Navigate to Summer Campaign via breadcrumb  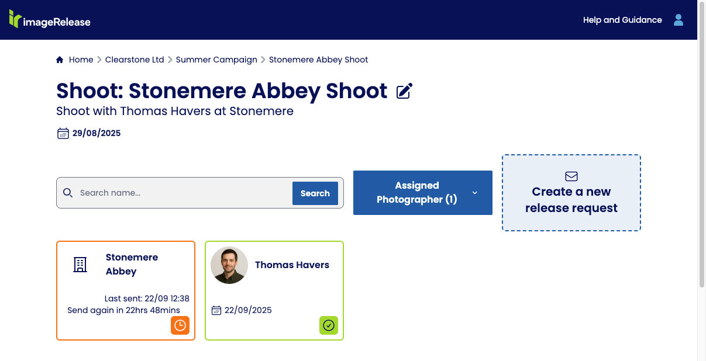(216, 59)
